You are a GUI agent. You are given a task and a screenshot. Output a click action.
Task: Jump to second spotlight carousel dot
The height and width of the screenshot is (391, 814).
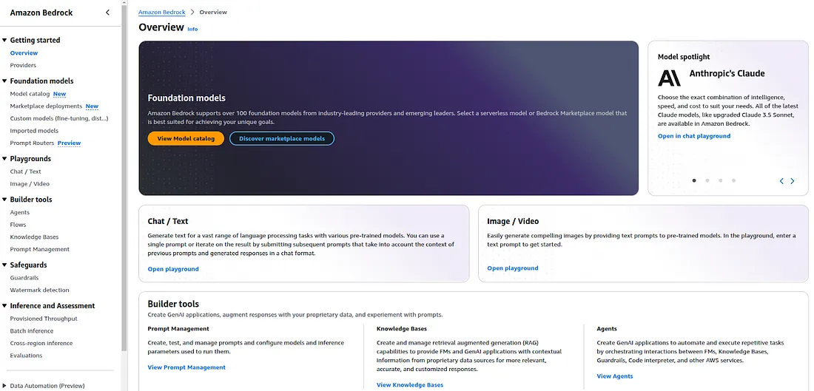pyautogui.click(x=707, y=180)
